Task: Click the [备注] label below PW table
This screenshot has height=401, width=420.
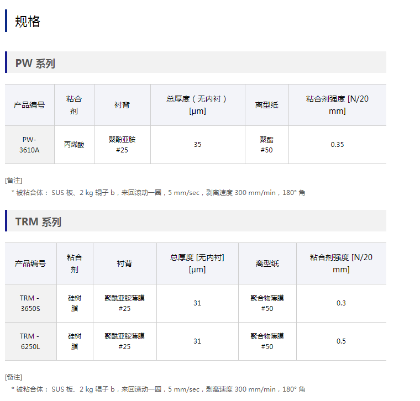Action: [14, 180]
